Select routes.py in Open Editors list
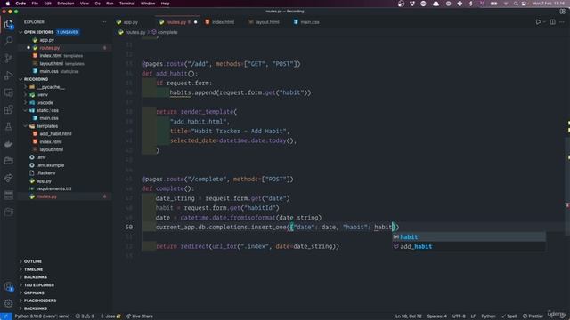Screen dimensions: 570x320 [50, 48]
